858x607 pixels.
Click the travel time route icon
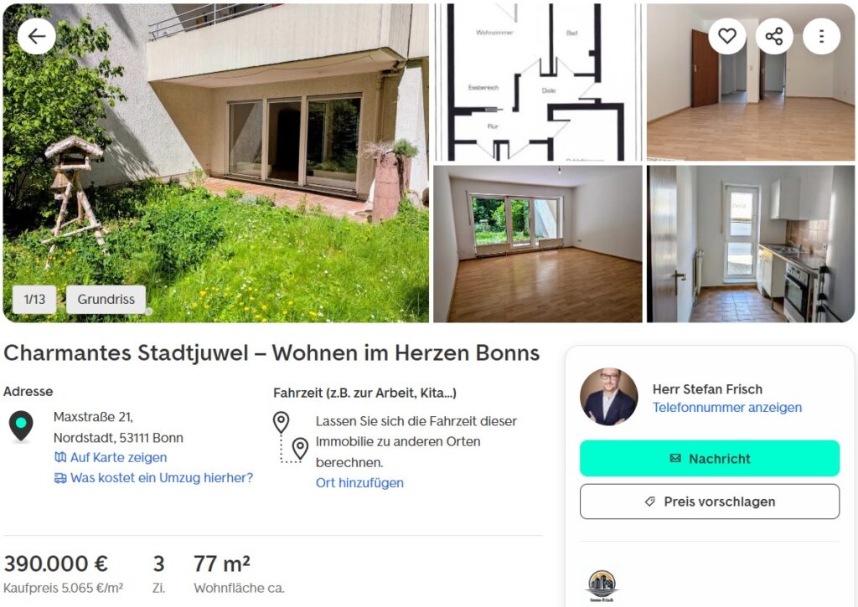(x=291, y=438)
